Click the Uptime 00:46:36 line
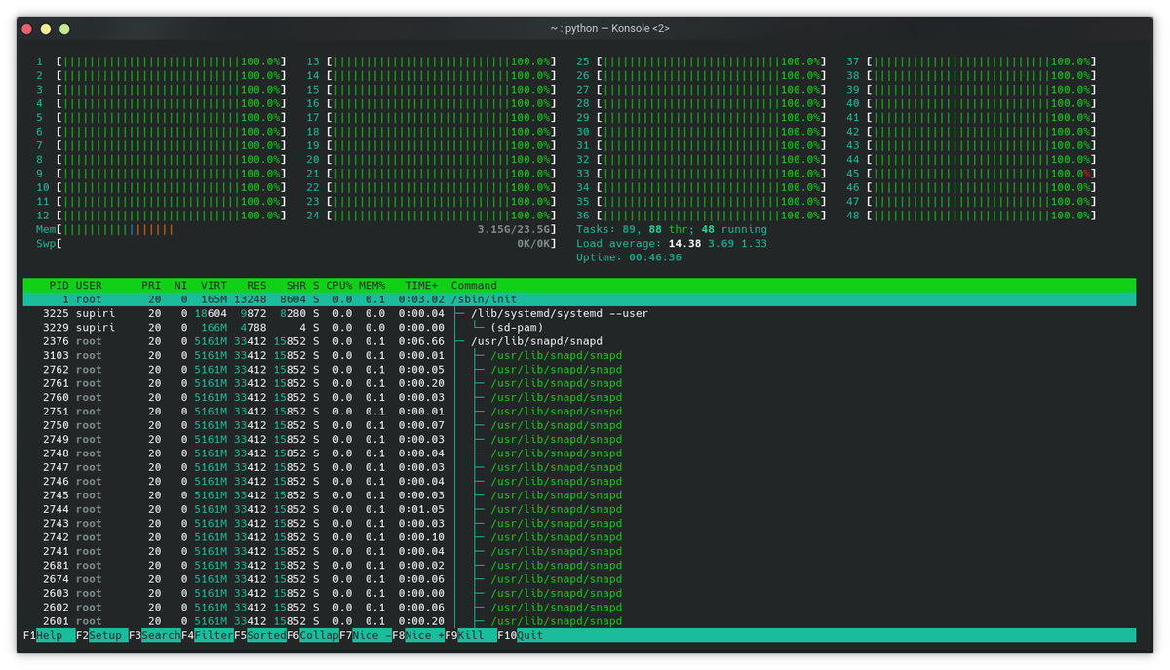This screenshot has width=1170, height=670. click(629, 257)
